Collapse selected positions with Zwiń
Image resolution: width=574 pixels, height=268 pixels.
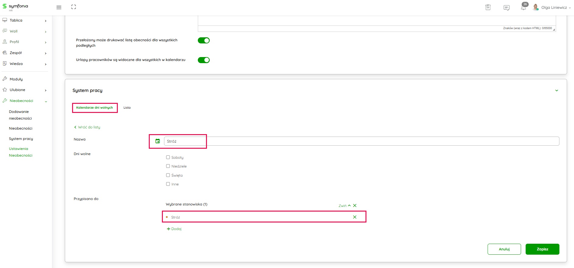(x=344, y=206)
